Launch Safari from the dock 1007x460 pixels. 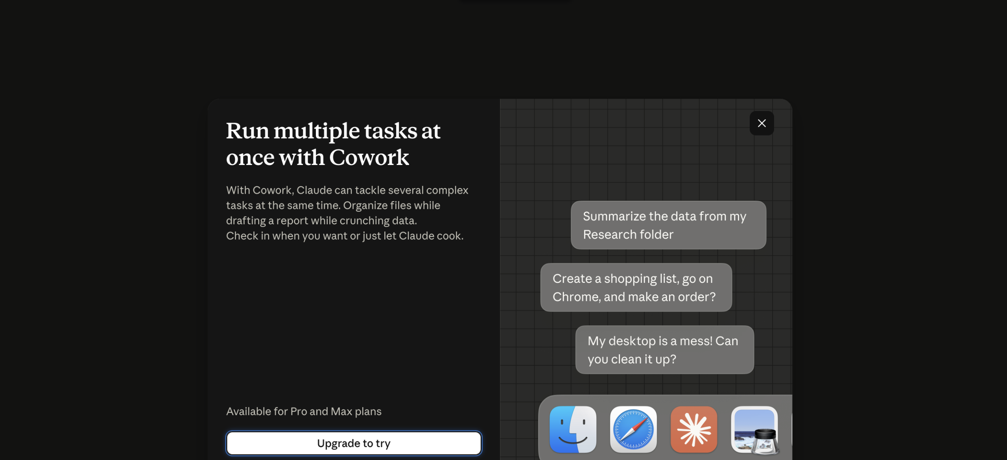[x=633, y=429]
